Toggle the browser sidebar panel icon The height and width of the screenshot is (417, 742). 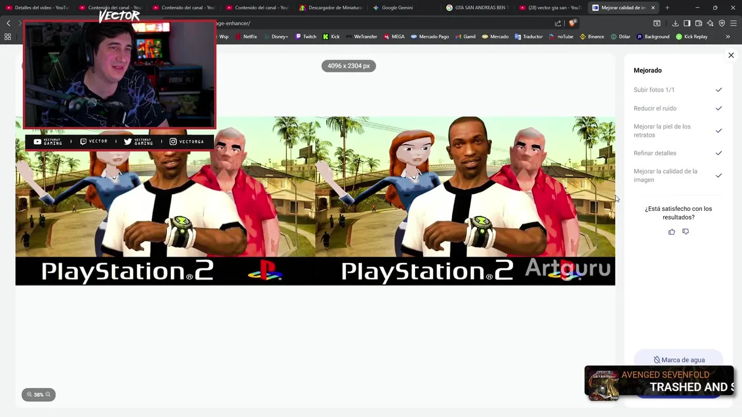tap(687, 23)
